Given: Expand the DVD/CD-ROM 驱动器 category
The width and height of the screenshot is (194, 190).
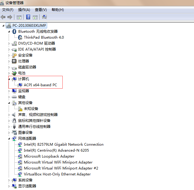Looking at the screenshot, I should pyautogui.click(x=9, y=43).
